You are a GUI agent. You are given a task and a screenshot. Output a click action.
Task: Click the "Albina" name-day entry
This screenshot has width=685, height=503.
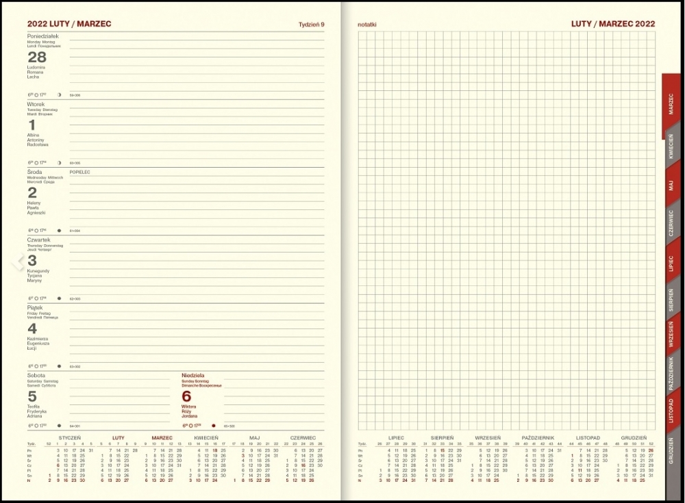click(33, 136)
